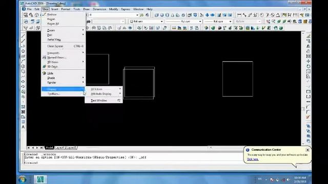328x184 pixels.
Task: Select the Line tool in Draw toolbar
Action: pyautogui.click(x=23, y=36)
